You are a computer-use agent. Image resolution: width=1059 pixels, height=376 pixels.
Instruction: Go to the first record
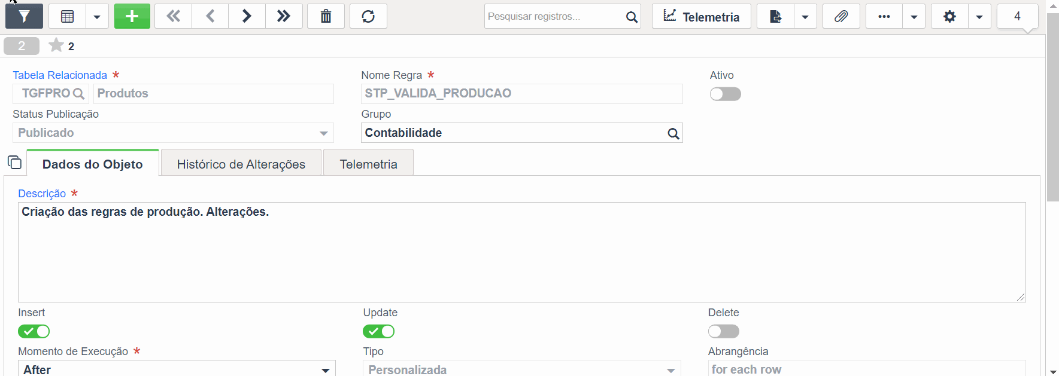click(x=173, y=16)
